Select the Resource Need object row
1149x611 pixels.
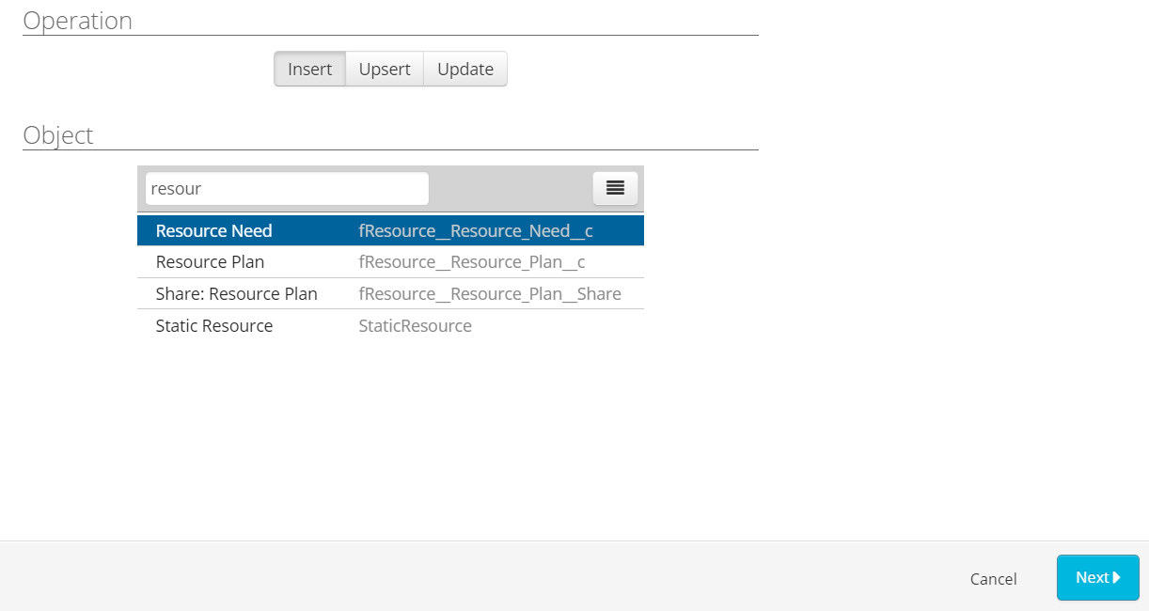pyautogui.click(x=214, y=231)
